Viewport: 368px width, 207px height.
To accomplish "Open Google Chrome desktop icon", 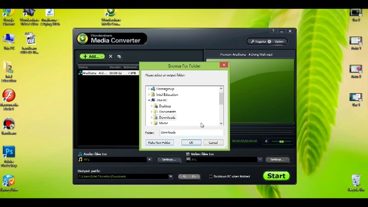I will (x=9, y=17).
